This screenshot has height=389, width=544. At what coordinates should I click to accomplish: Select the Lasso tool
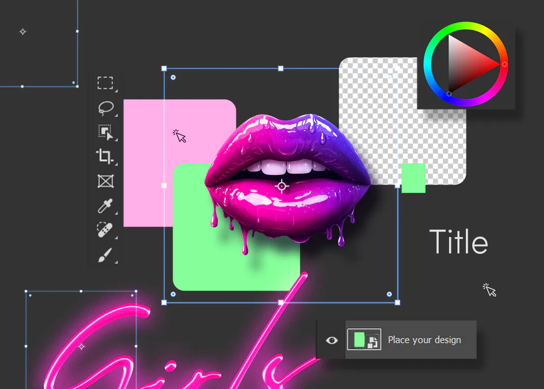(x=105, y=107)
